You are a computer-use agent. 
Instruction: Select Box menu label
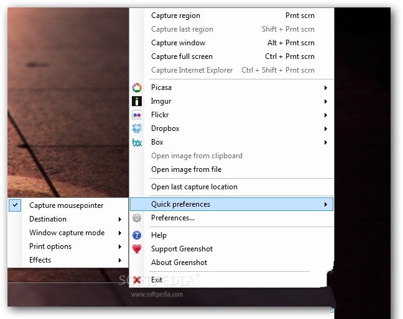157,142
